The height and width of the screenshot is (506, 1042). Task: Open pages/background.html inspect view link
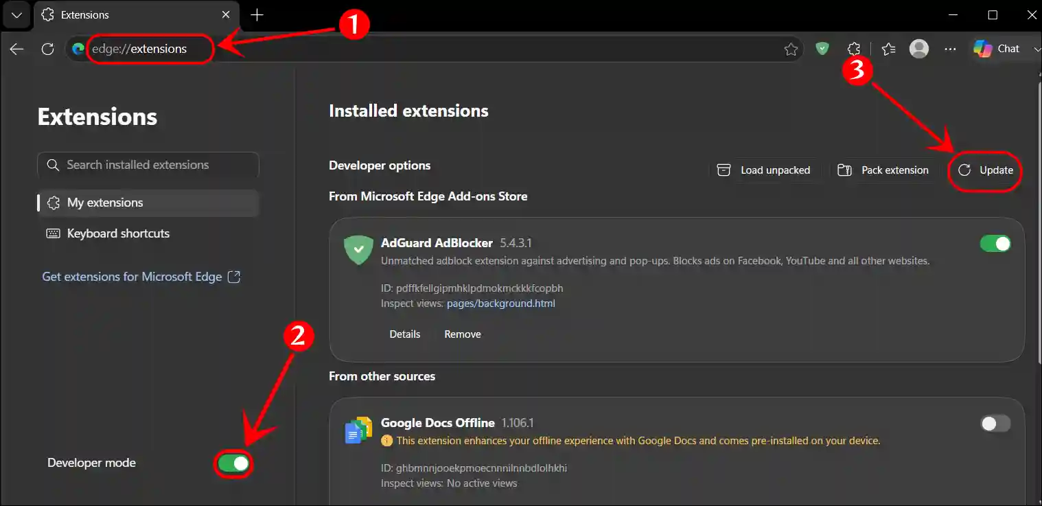(x=501, y=303)
